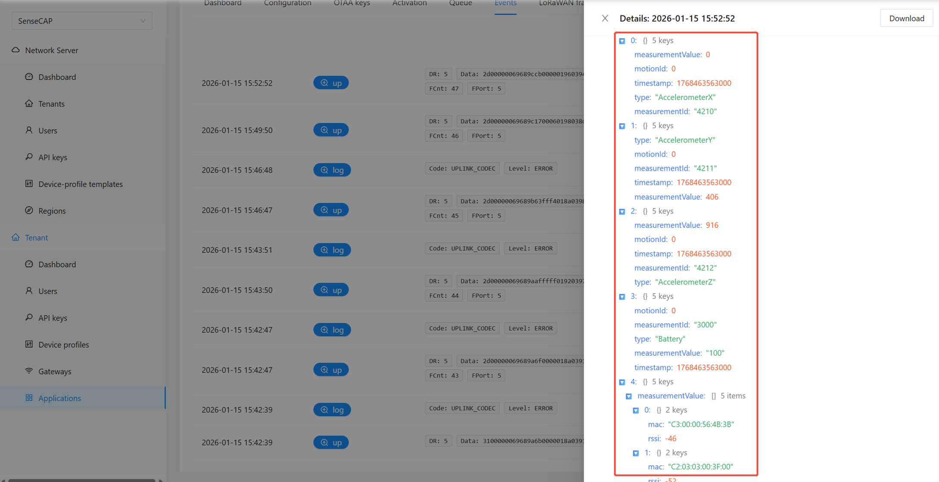
Task: Switch to the OTAA keys tab
Action: pyautogui.click(x=351, y=3)
